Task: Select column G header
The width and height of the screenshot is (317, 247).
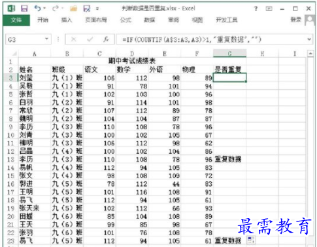Action: 229,54
